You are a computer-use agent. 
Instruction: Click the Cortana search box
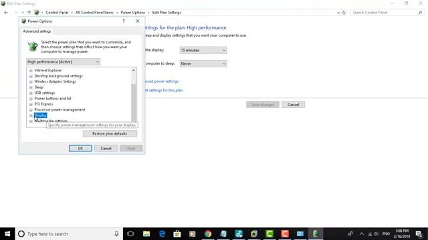coord(69,234)
